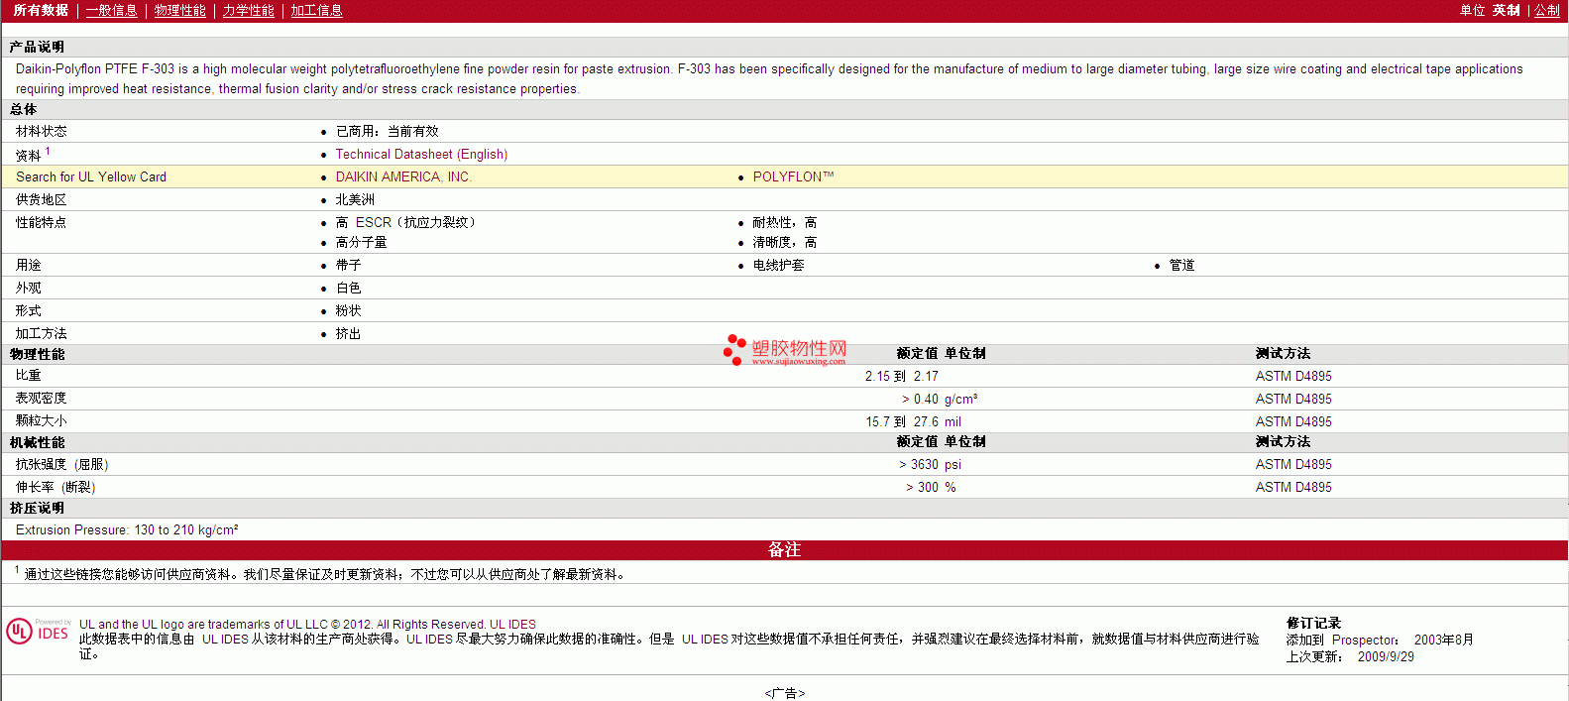Select the 颗粒大小 row label
This screenshot has height=701, width=1569.
coord(41,420)
